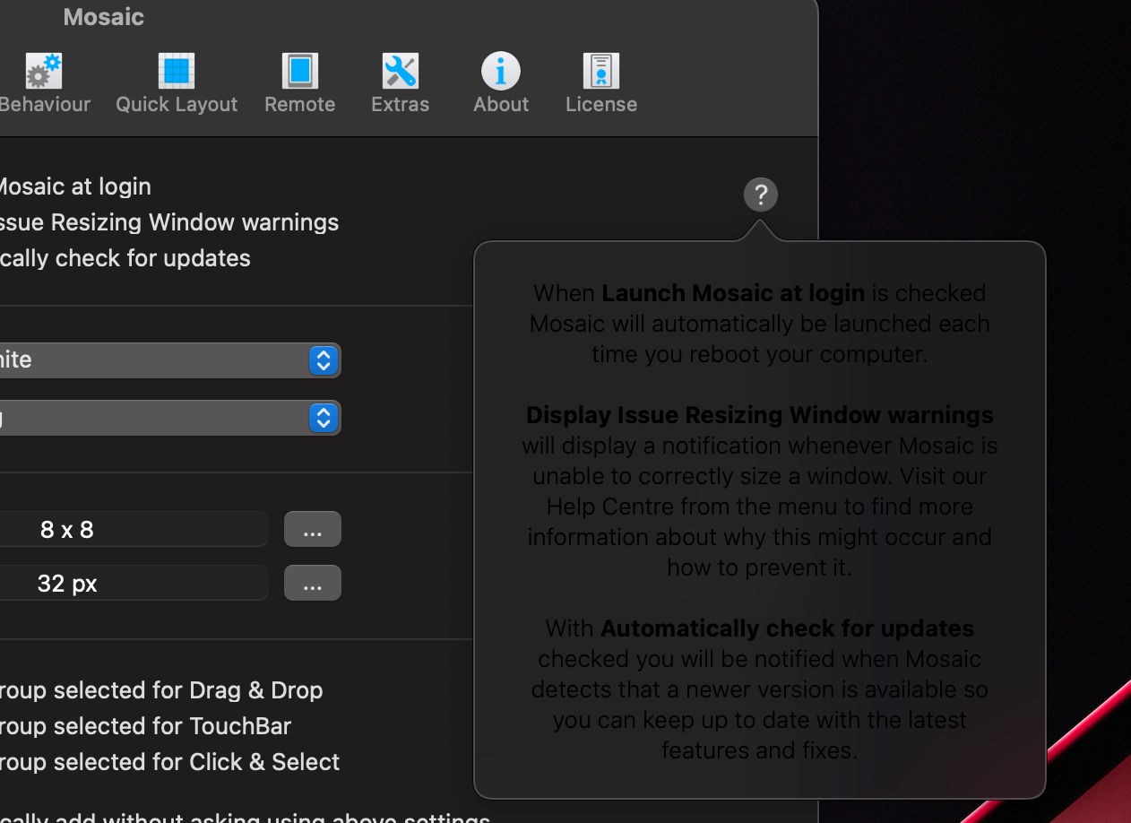Toggle group selected for TouchBar
This screenshot has height=823, width=1131.
(143, 726)
